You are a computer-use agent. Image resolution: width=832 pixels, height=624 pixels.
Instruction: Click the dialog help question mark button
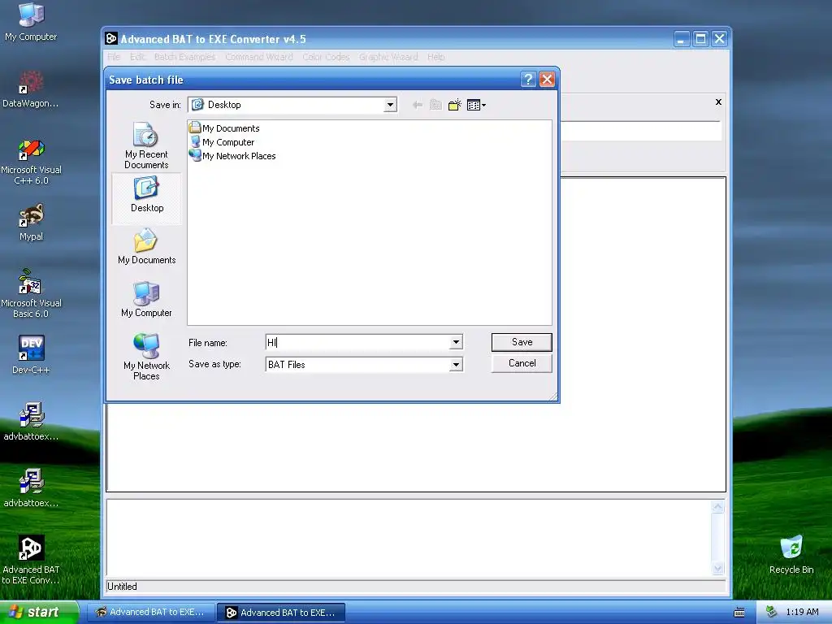click(x=528, y=80)
